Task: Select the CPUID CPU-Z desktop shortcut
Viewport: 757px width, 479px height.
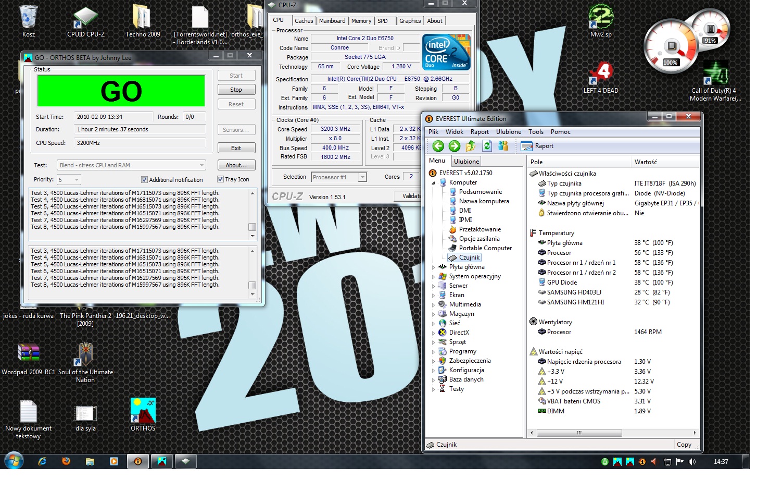Action: click(x=87, y=22)
